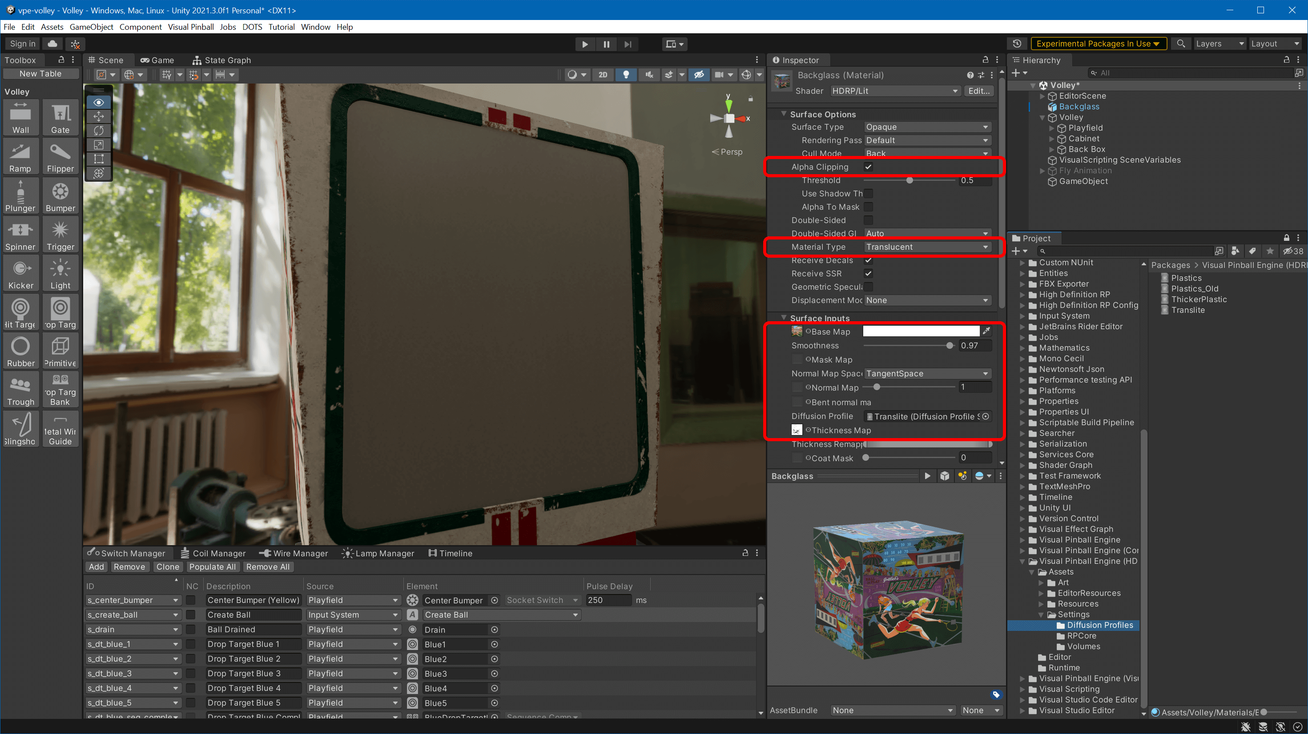Collapse the Surface Options section
The height and width of the screenshot is (734, 1308).
[x=784, y=114]
